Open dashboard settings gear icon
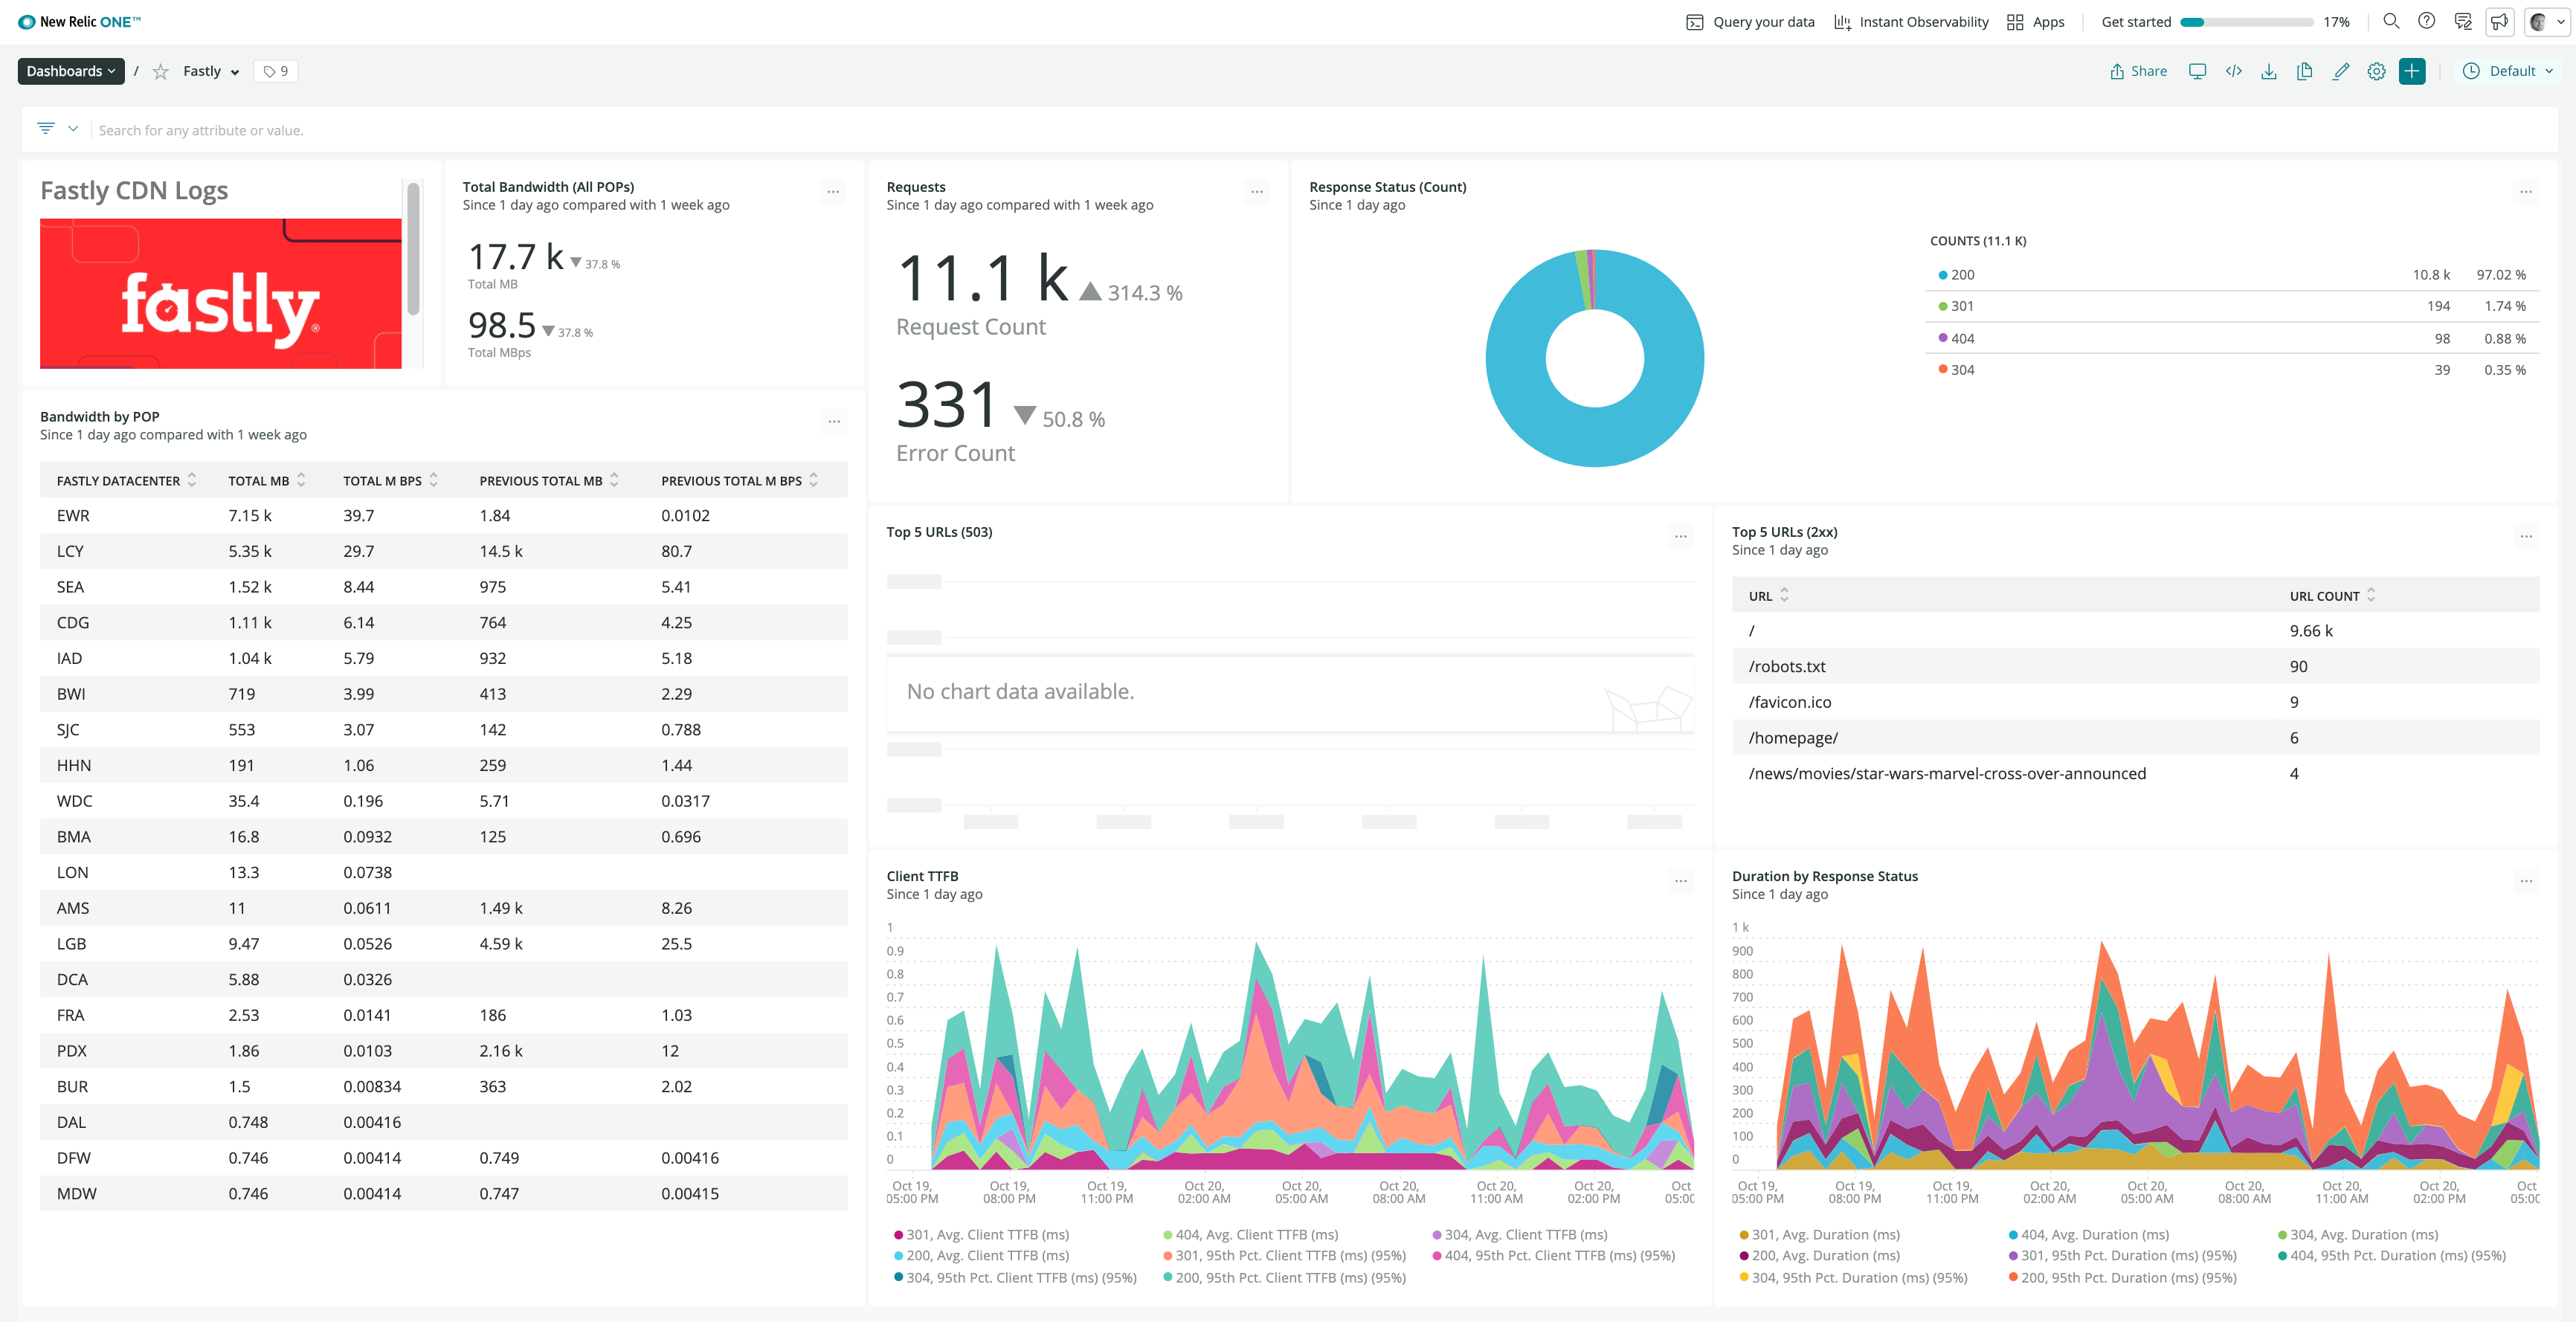 [x=2377, y=71]
